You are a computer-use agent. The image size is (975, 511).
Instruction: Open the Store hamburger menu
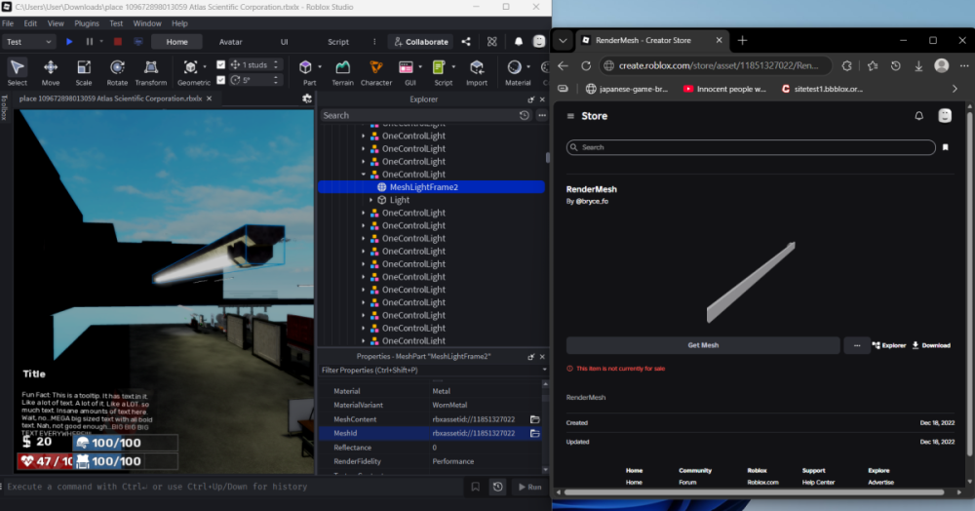pyautogui.click(x=570, y=116)
